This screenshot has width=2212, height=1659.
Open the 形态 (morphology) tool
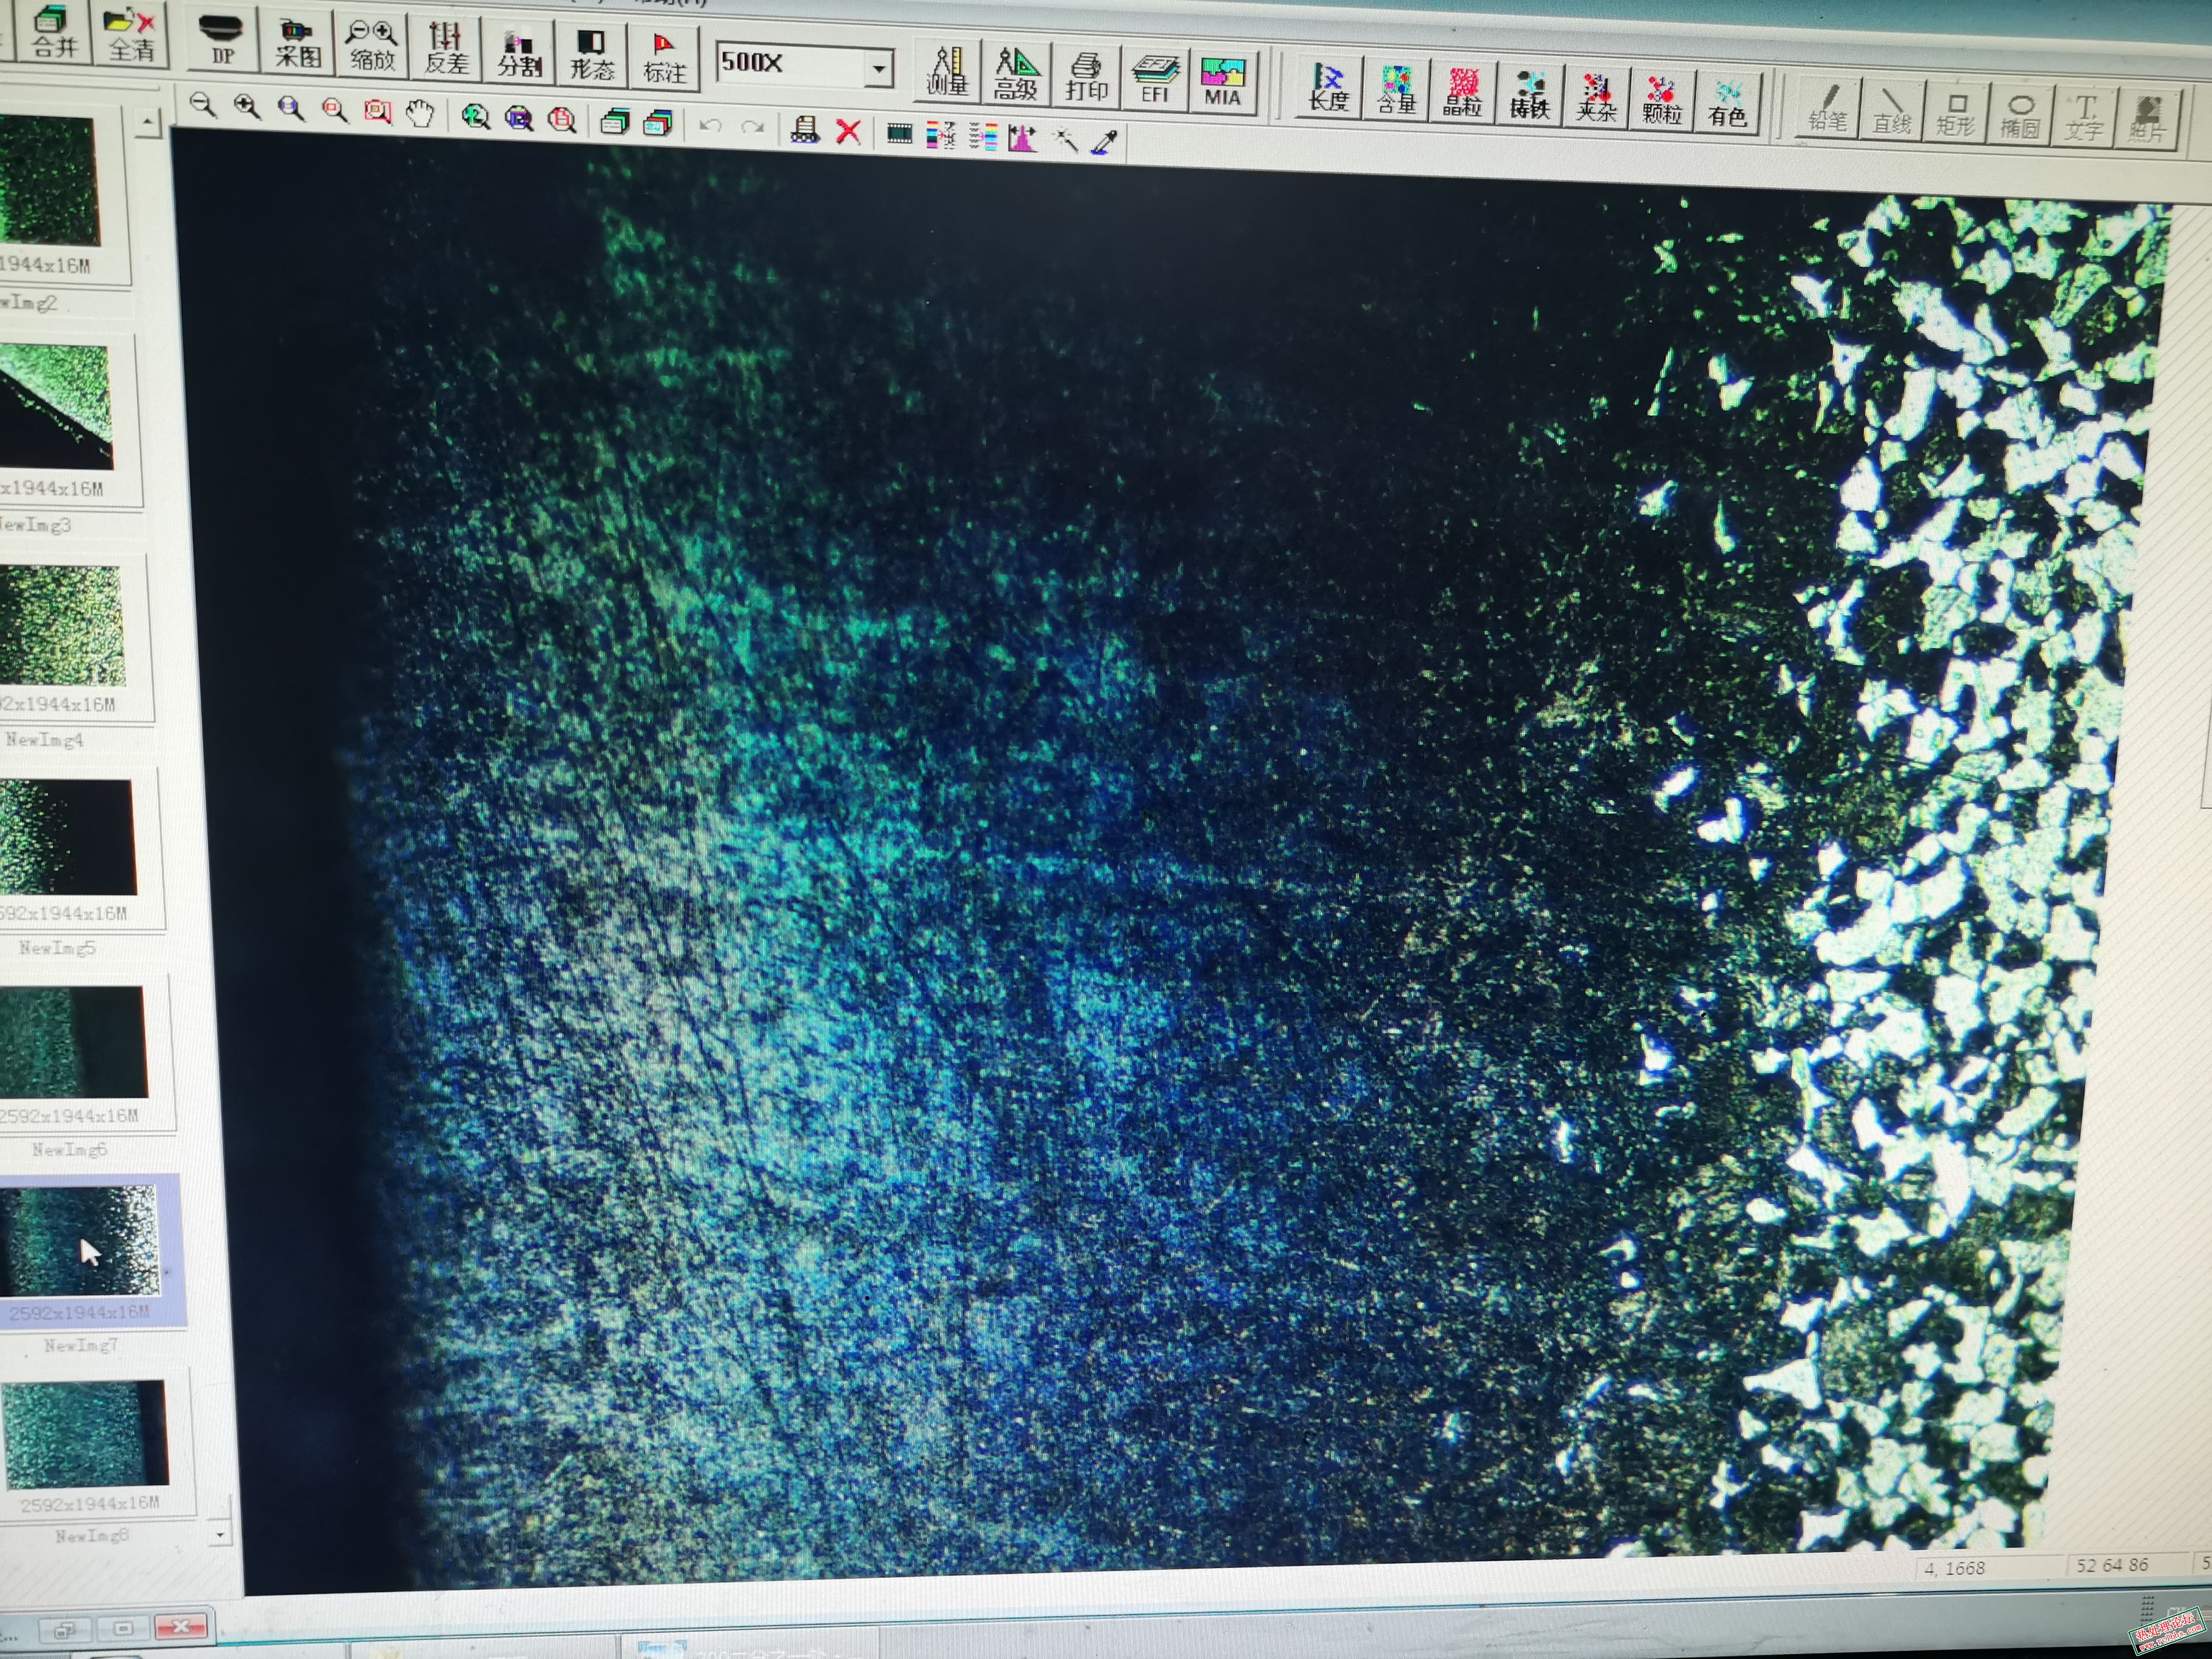592,54
